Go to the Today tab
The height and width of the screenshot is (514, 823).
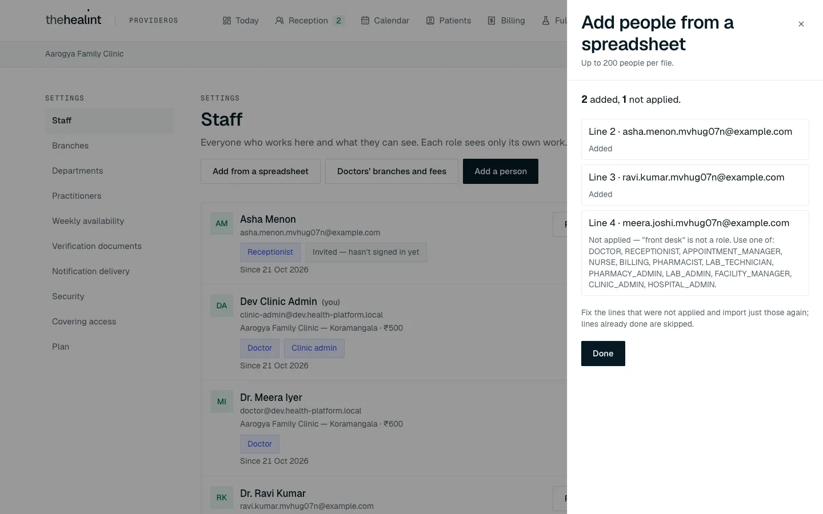[x=241, y=21]
